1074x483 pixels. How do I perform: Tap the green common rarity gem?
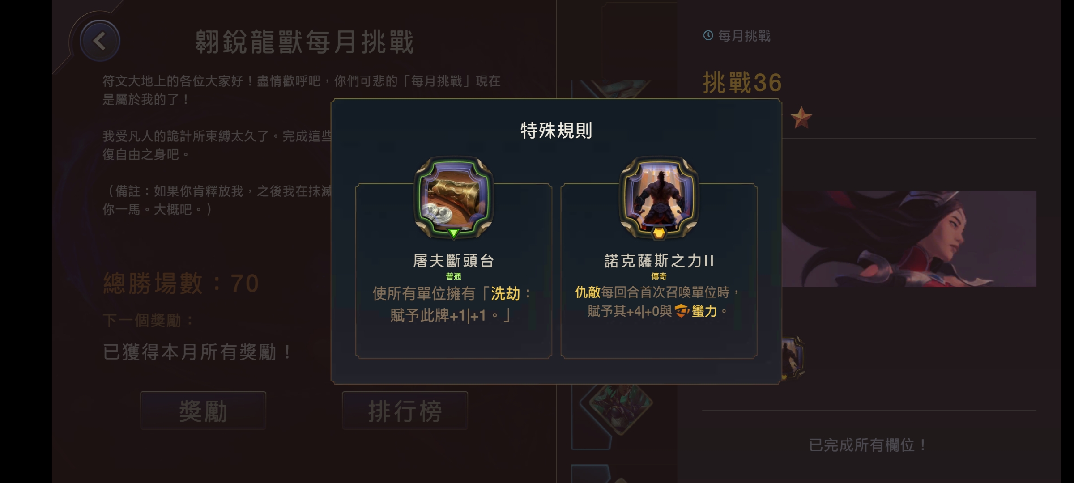(453, 233)
